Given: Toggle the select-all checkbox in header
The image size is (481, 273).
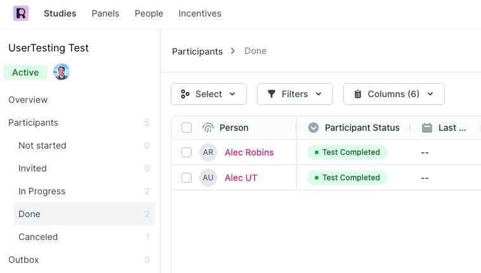Looking at the screenshot, I should [x=187, y=128].
